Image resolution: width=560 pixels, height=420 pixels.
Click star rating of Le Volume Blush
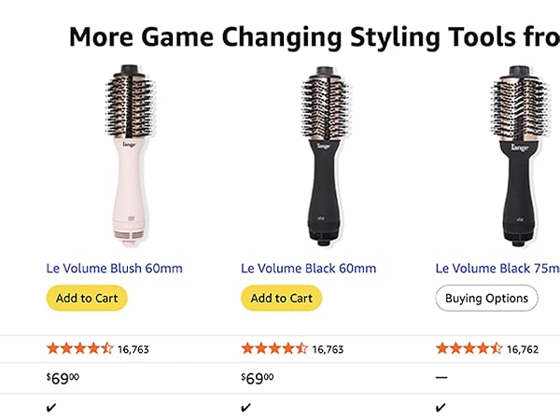point(79,349)
